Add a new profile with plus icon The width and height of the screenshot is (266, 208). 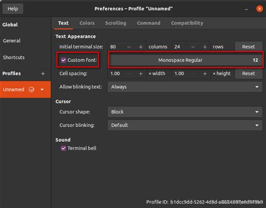43,74
